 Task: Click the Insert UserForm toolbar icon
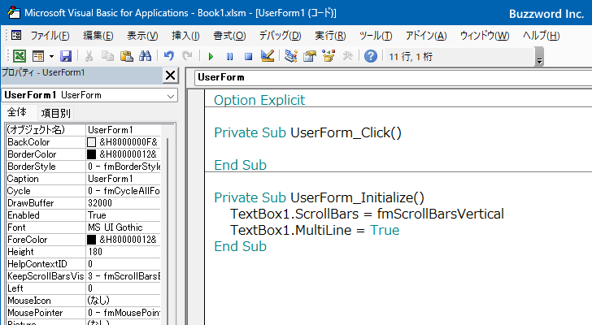click(38, 56)
